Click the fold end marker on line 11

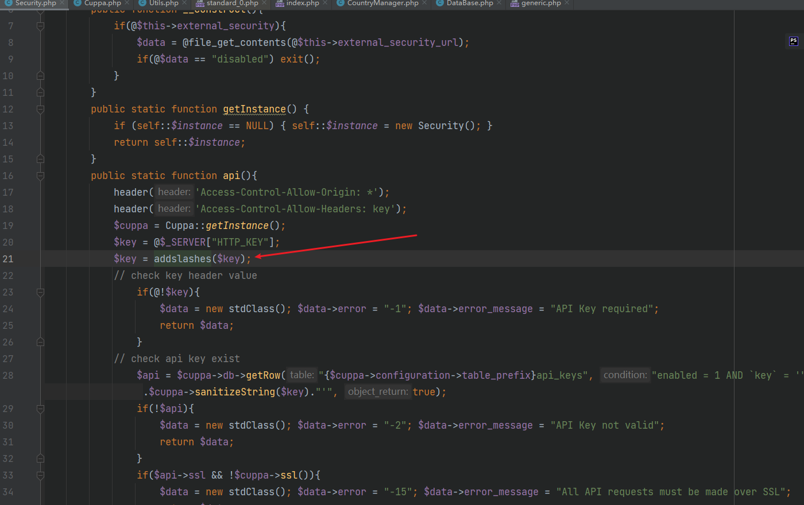[x=40, y=92]
